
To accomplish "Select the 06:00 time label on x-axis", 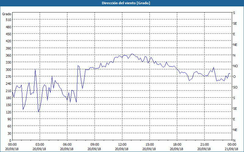I will pyautogui.click(x=67, y=145).
